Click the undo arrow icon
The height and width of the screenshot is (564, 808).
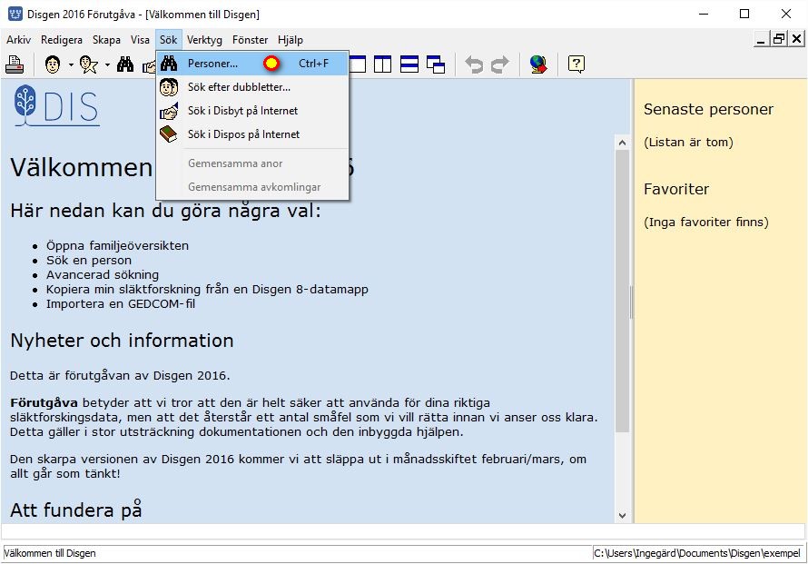tap(474, 64)
